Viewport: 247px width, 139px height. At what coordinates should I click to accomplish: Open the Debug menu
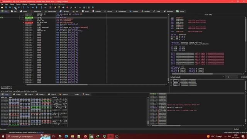click(x=12, y=4)
